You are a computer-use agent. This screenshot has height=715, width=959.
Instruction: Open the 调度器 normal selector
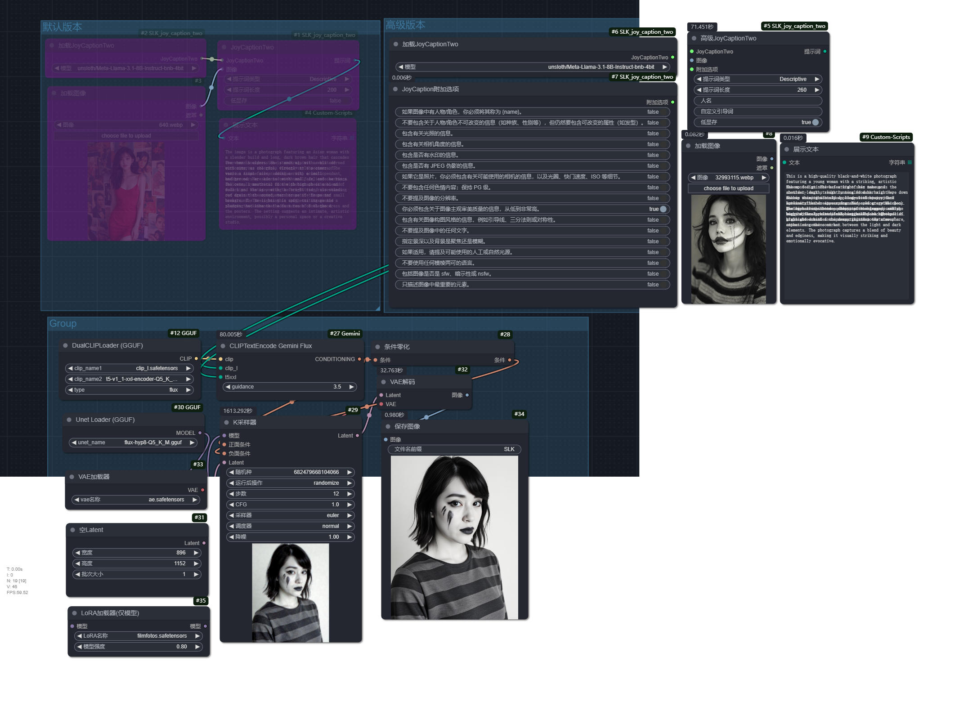pos(291,526)
